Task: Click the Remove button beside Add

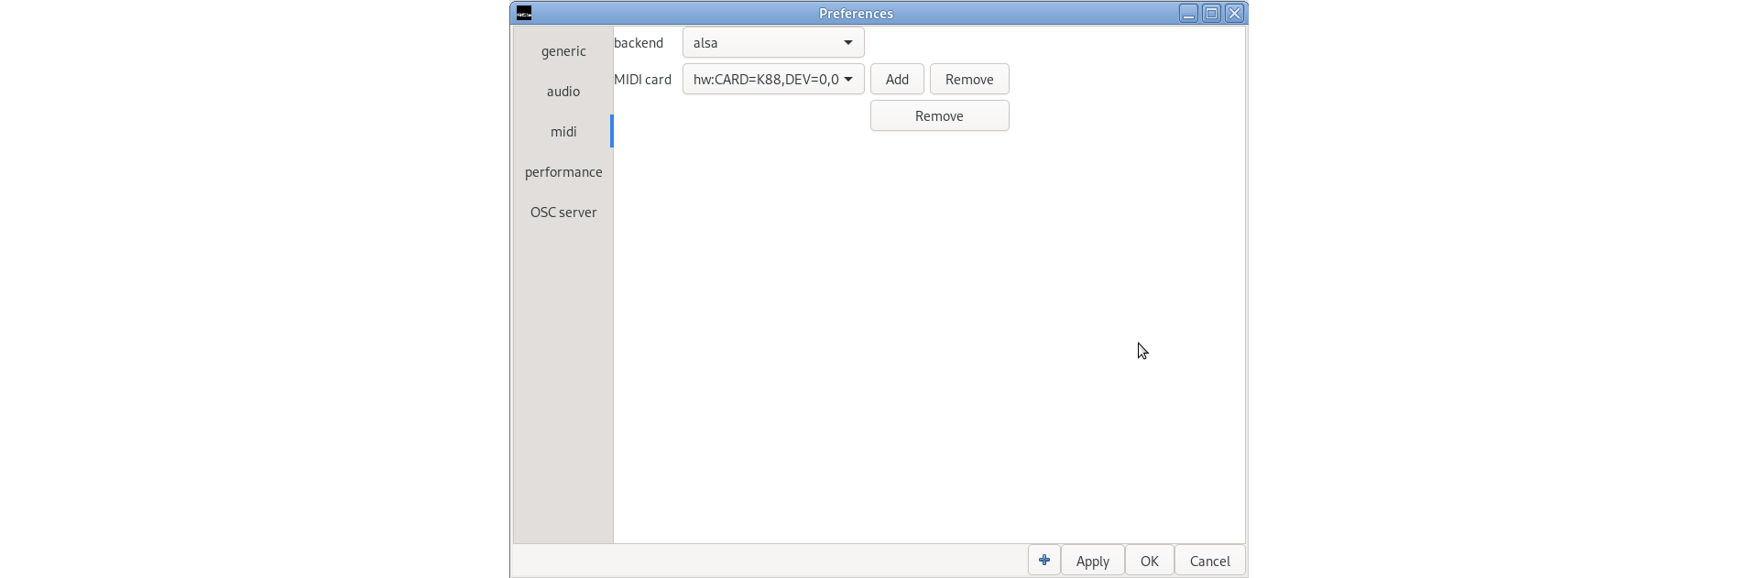Action: (969, 80)
